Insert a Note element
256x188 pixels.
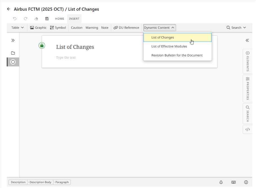105,27
